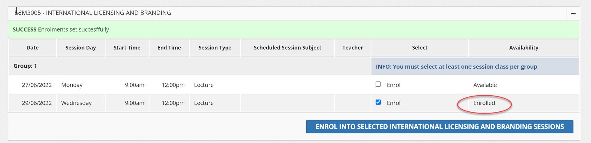Select the Session Type column header

click(x=215, y=48)
